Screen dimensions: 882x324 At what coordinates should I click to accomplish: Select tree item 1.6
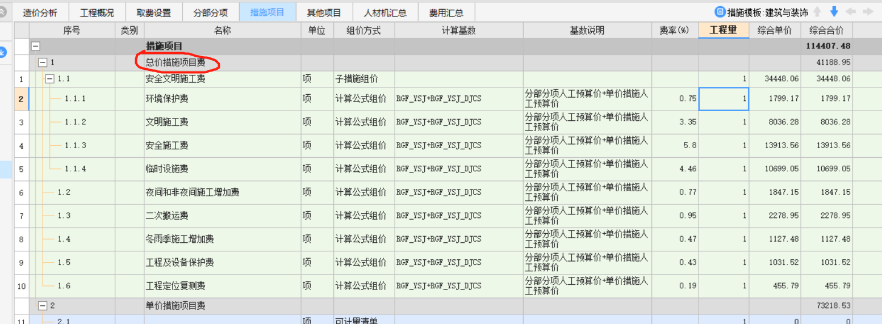click(x=64, y=286)
